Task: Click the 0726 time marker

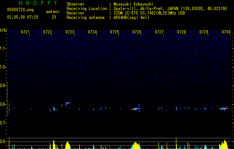Action: (137, 32)
